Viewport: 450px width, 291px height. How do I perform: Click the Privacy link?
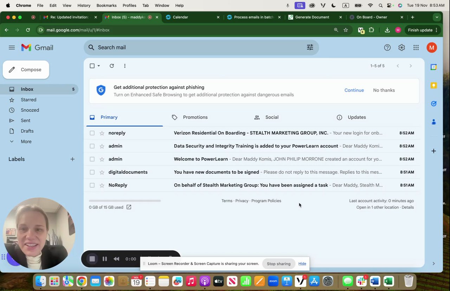pos(242,201)
